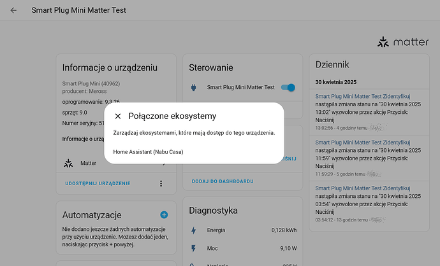
Task: Click the Matter icon in device info
Action: 68,163
